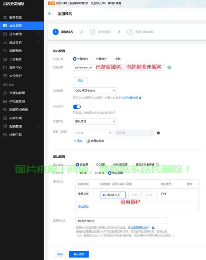Open the 标签值 dropdown
206x260 pixels.
[134, 133]
